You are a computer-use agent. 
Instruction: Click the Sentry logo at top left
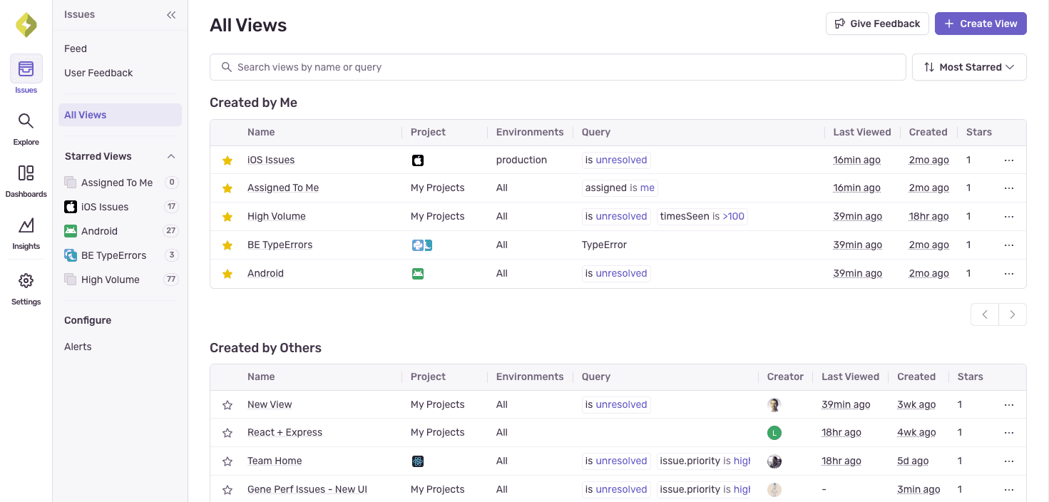(26, 25)
